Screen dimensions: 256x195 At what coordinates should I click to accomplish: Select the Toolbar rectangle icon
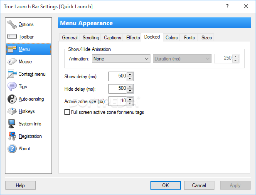[12, 36]
